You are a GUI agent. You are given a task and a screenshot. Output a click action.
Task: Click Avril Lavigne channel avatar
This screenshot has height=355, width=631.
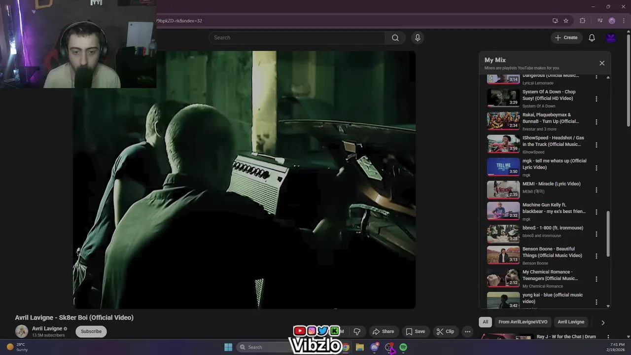point(22,331)
